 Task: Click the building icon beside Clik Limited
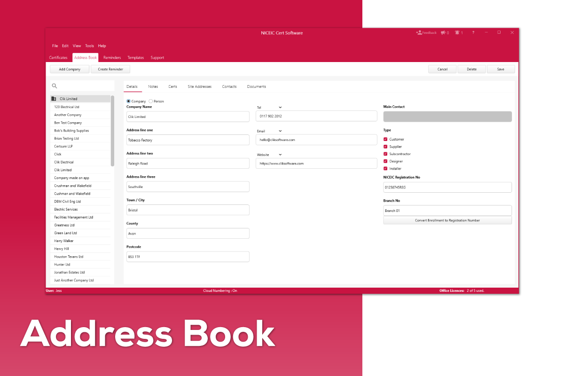(54, 99)
